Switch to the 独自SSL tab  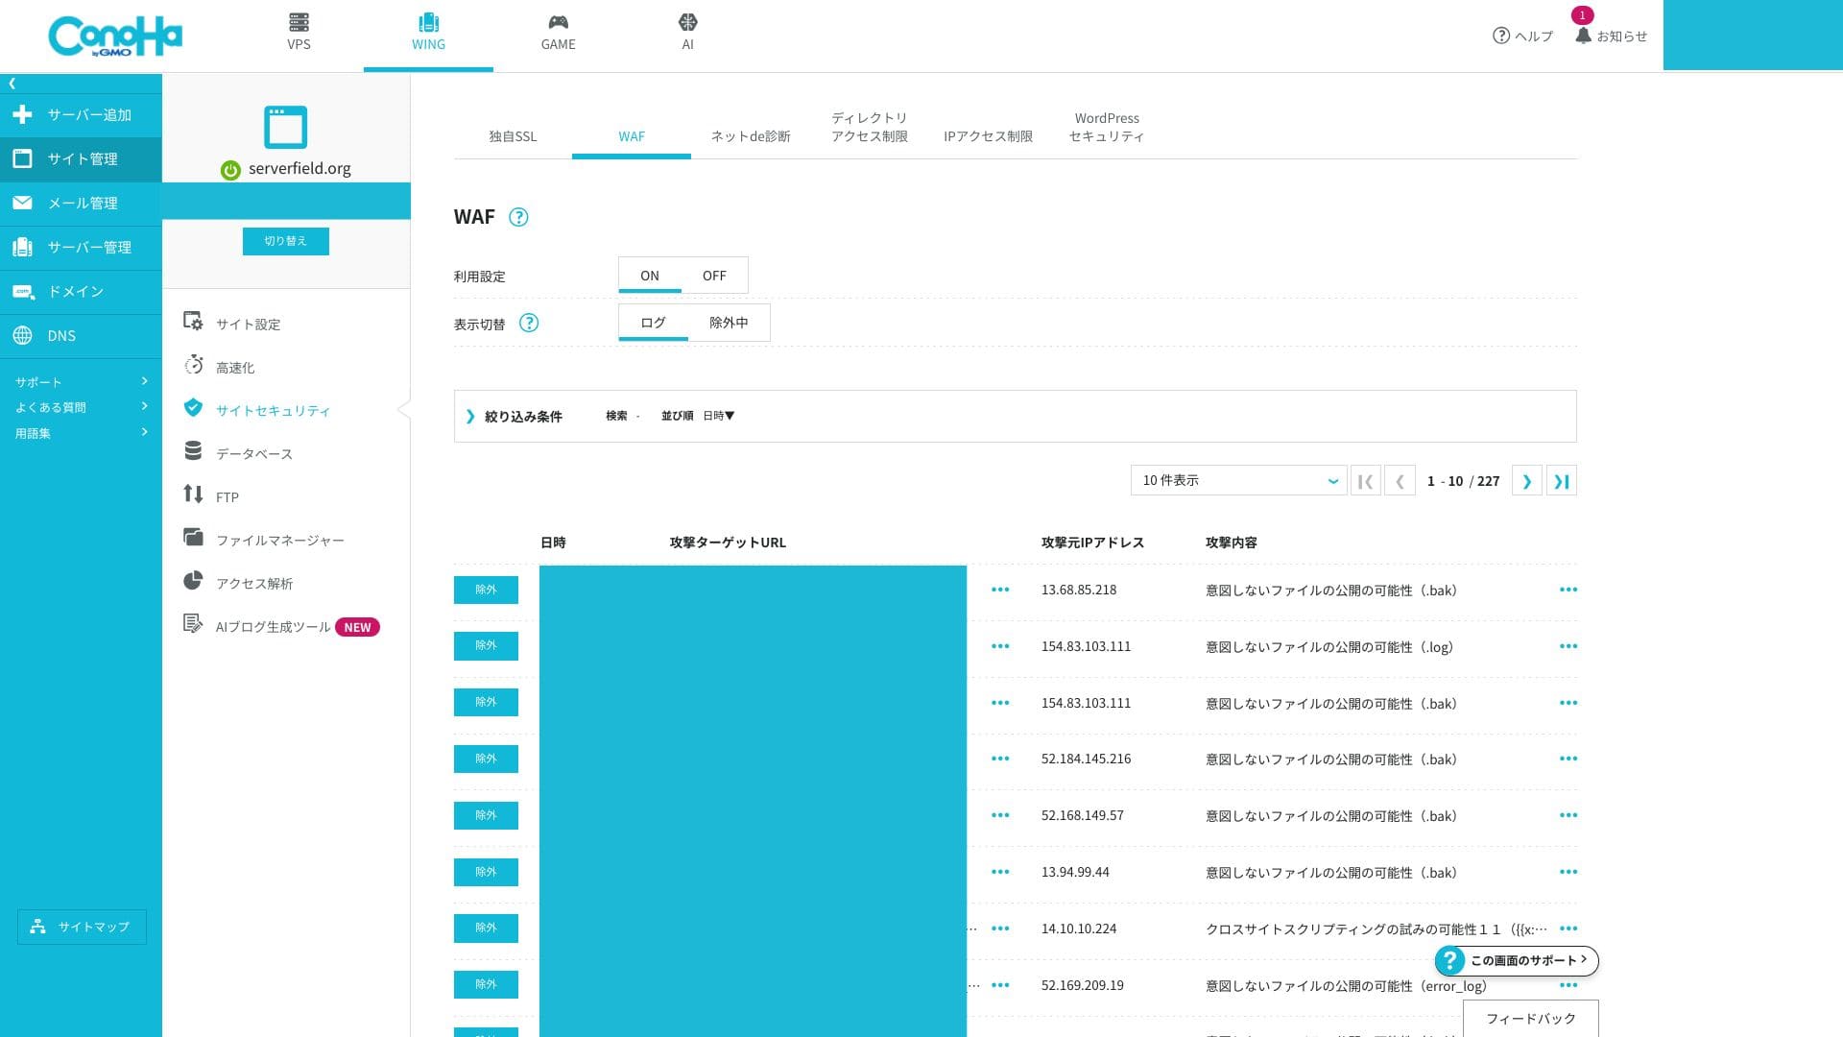pos(513,136)
